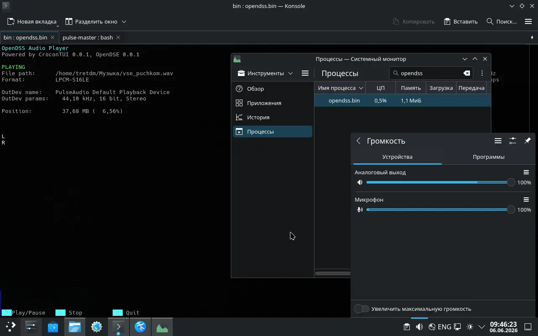
Task: Open the blue bird globe taskbar app
Action: point(140,326)
